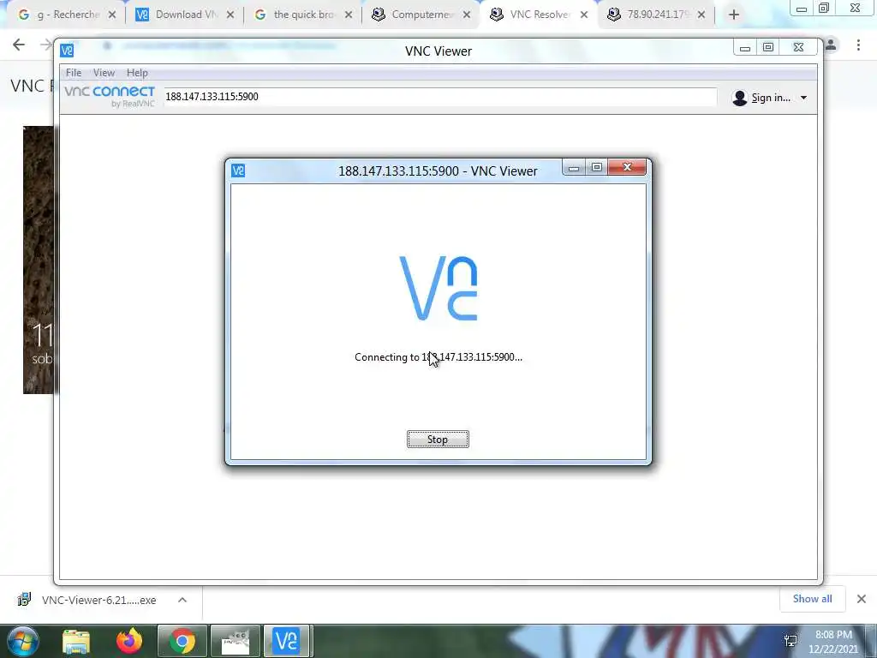Open the Help menu in VNC Viewer

pos(137,73)
